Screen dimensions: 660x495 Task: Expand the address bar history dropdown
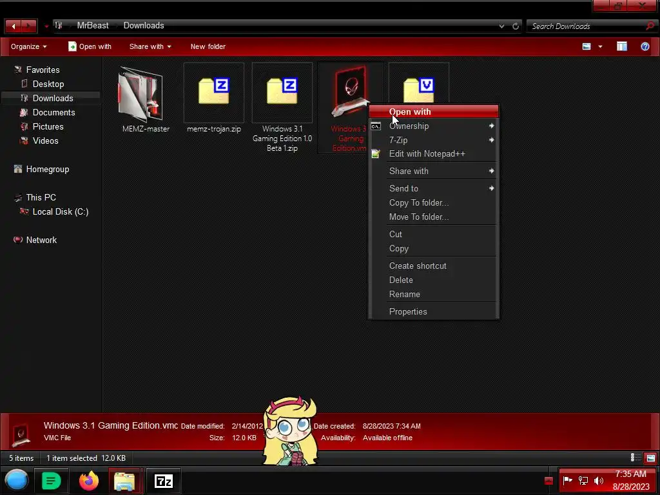501,26
